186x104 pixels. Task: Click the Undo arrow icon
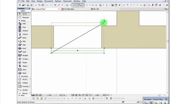click(x=47, y=5)
